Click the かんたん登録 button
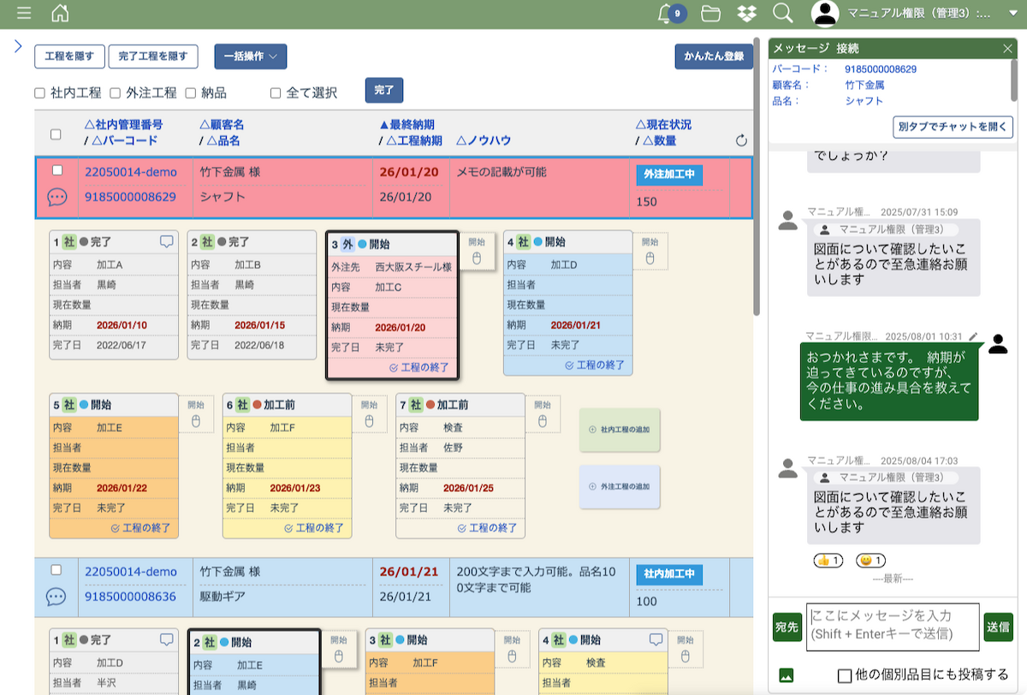Image resolution: width=1027 pixels, height=695 pixels. (x=713, y=56)
